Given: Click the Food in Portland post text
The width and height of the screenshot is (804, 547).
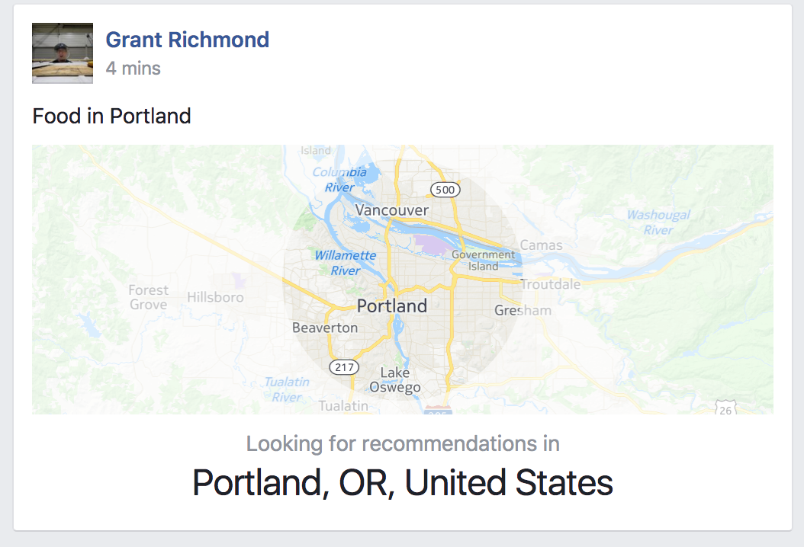Looking at the screenshot, I should click(x=112, y=117).
